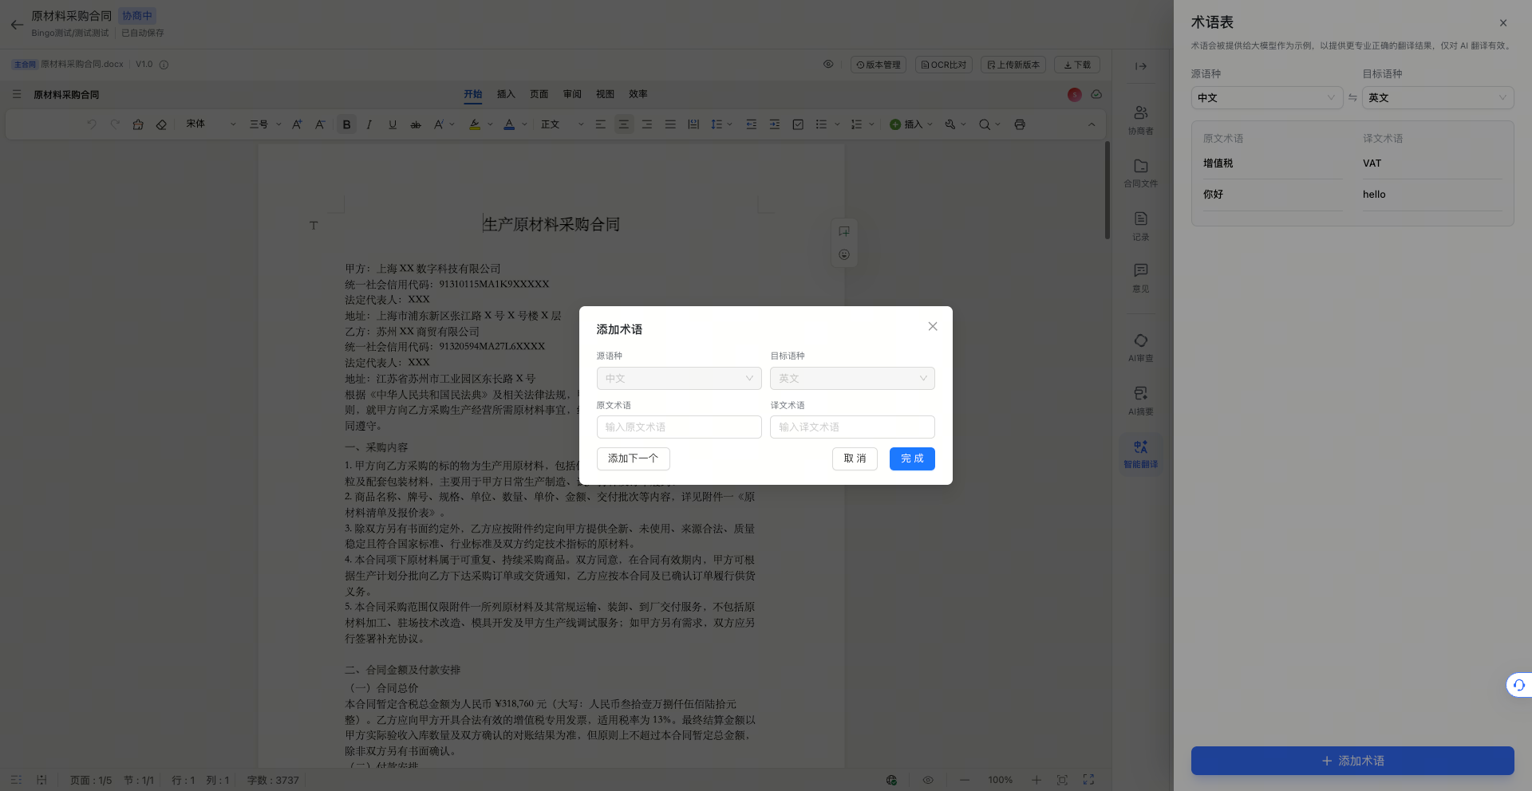Insert a checkbox list item icon
Viewport: 1532px width, 791px height.
(798, 124)
